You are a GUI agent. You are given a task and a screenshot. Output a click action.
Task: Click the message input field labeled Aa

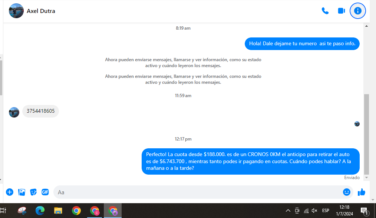coord(198,192)
